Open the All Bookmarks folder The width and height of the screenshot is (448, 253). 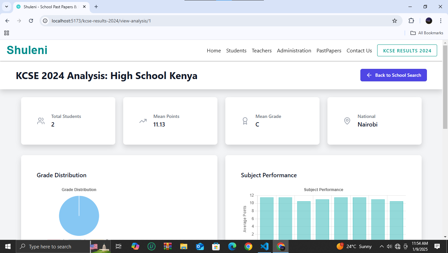point(427,33)
